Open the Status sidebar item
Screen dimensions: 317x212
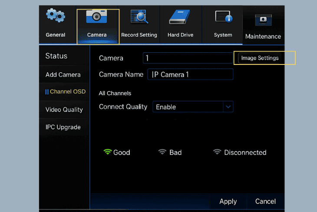pos(64,56)
